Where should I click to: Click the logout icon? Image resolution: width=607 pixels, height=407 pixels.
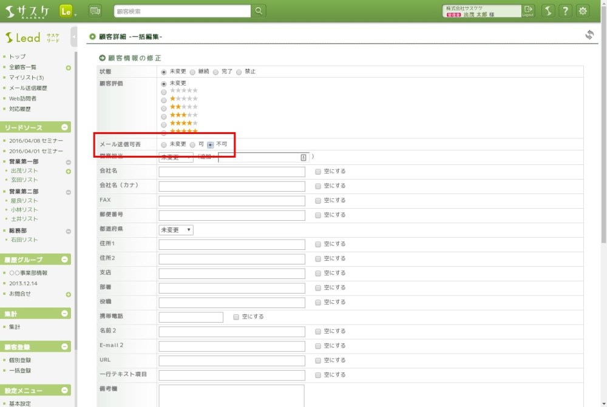coord(528,11)
